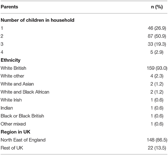Select the Rest of UK label
The height and width of the screenshot is (155, 168).
(12, 148)
